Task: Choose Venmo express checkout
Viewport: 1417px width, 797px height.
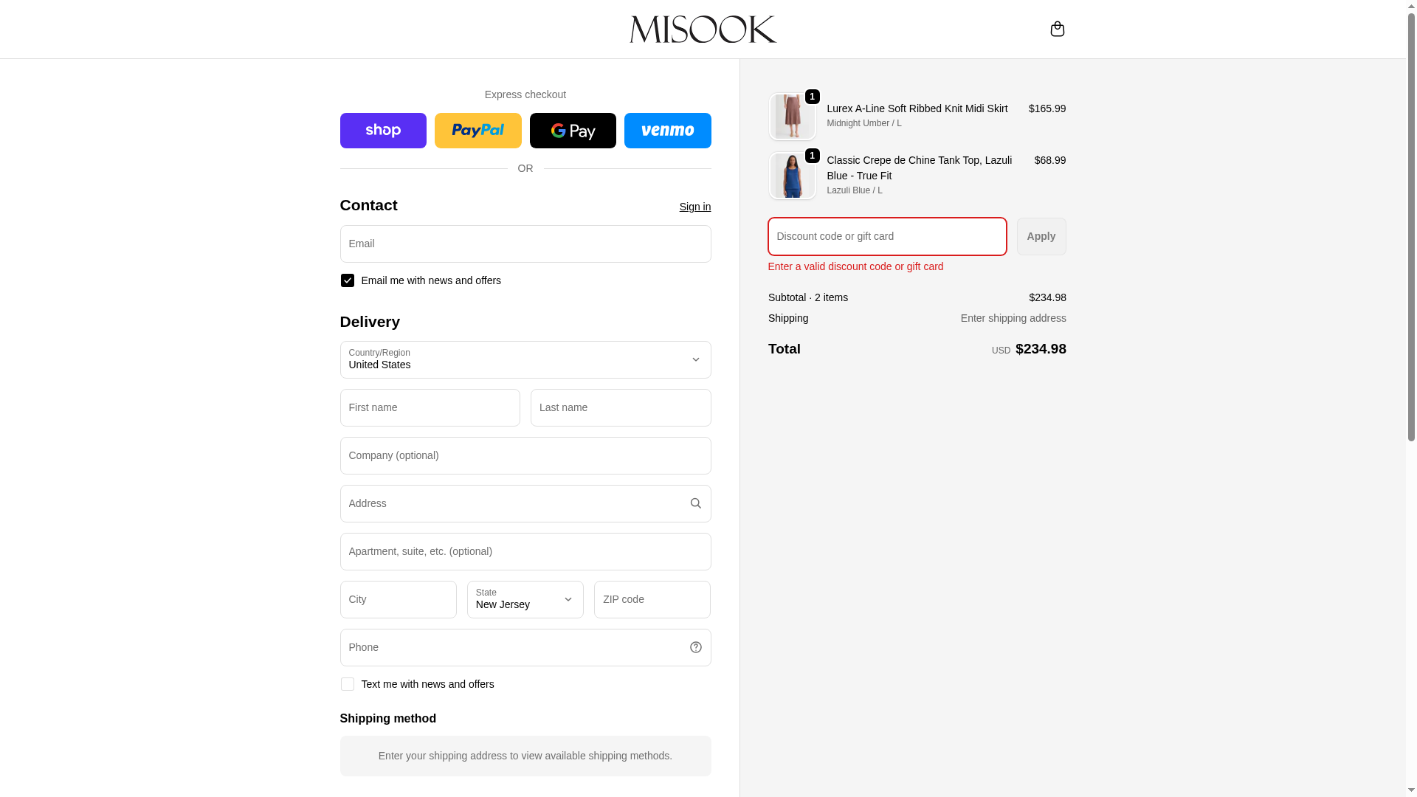Action: [x=667, y=131]
